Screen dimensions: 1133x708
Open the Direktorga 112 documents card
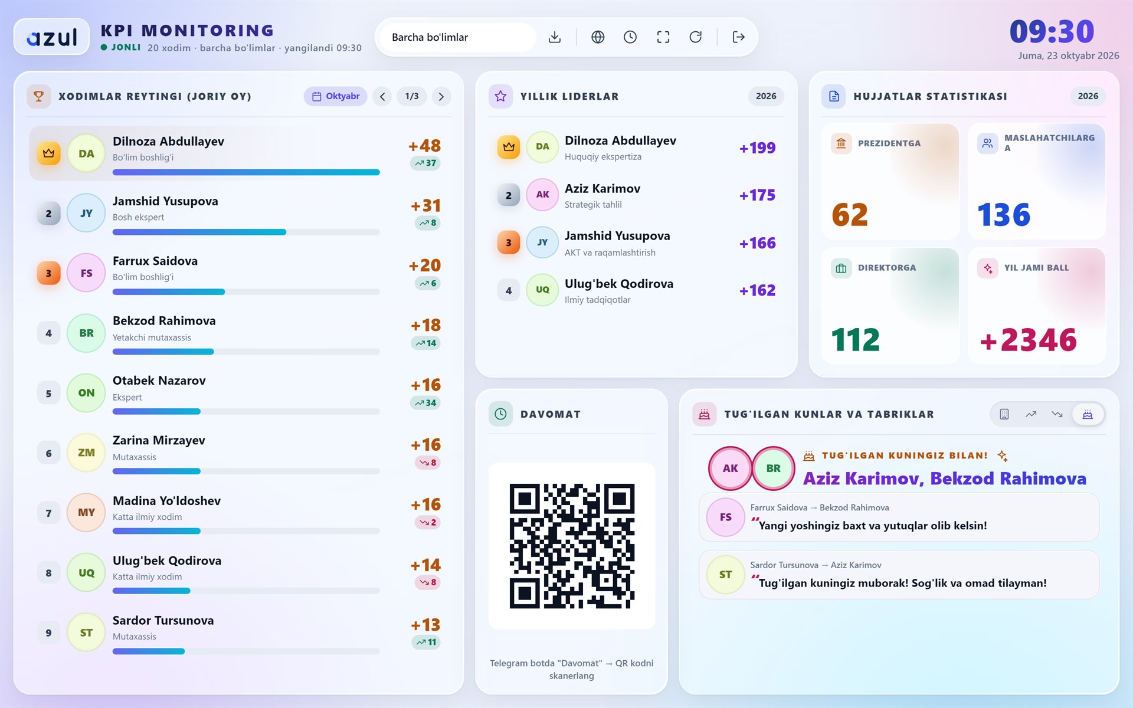tap(890, 306)
